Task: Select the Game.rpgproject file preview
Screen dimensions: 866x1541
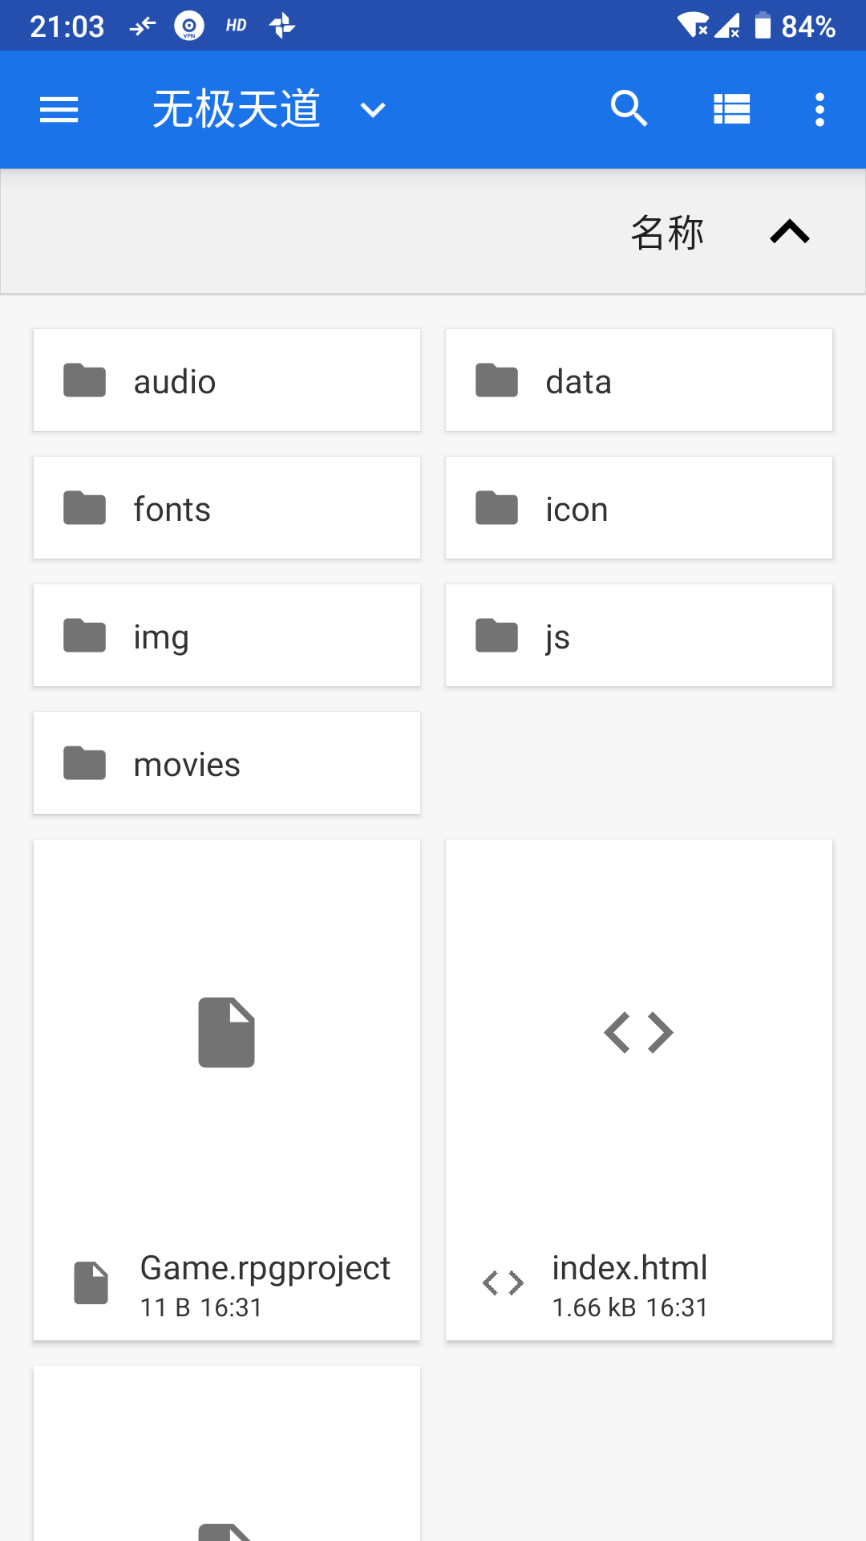Action: 227,1032
